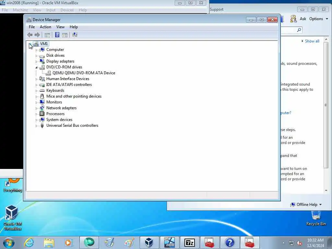Select the Keyboards category icon
This screenshot has height=249, width=332.
(42, 90)
